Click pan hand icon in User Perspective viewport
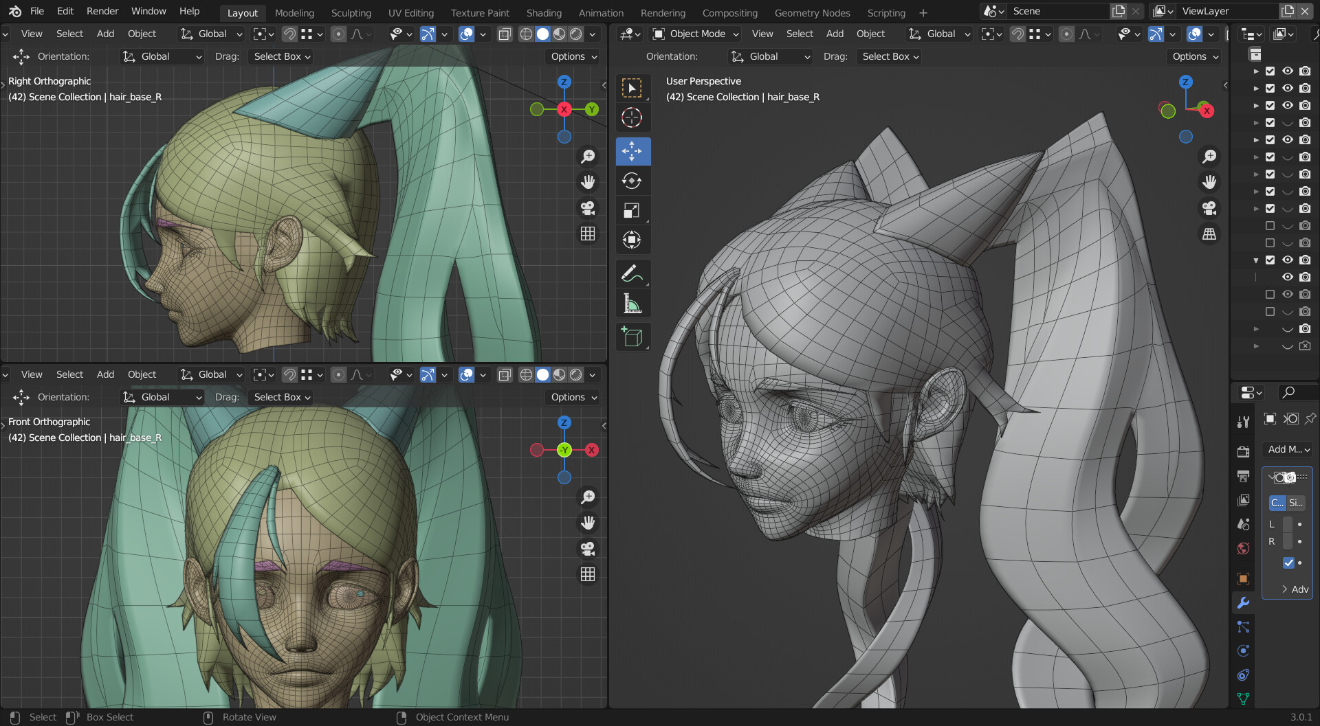The height and width of the screenshot is (726, 1320). coord(1209,182)
